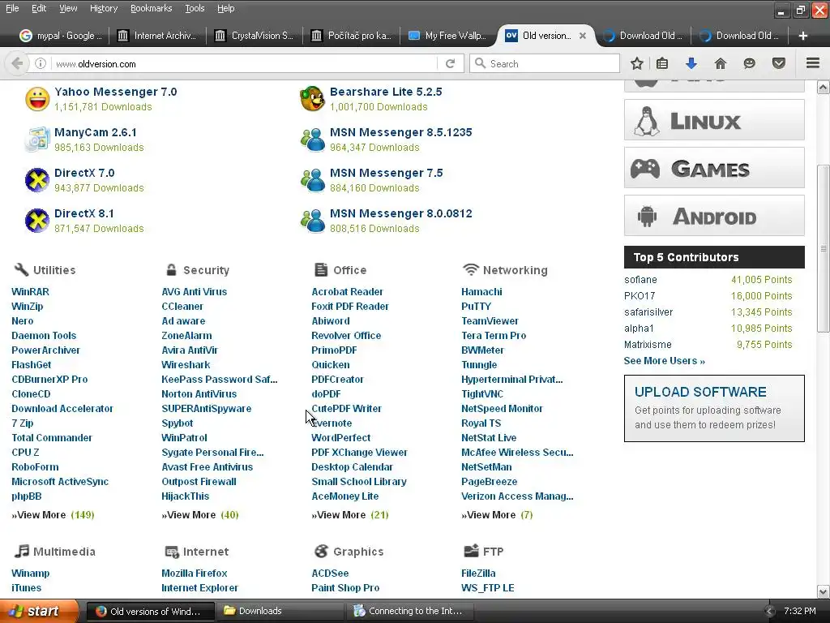Open the Linux penguin platform banner
The width and height of the screenshot is (830, 623).
pos(714,120)
